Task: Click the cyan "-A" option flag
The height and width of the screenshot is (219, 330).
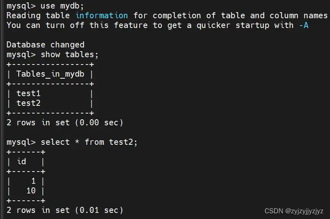Action: [303, 25]
